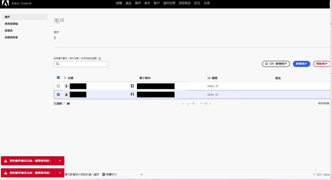Select the 用戶 top navigation tab
The image size is (332, 180).
click(138, 3)
